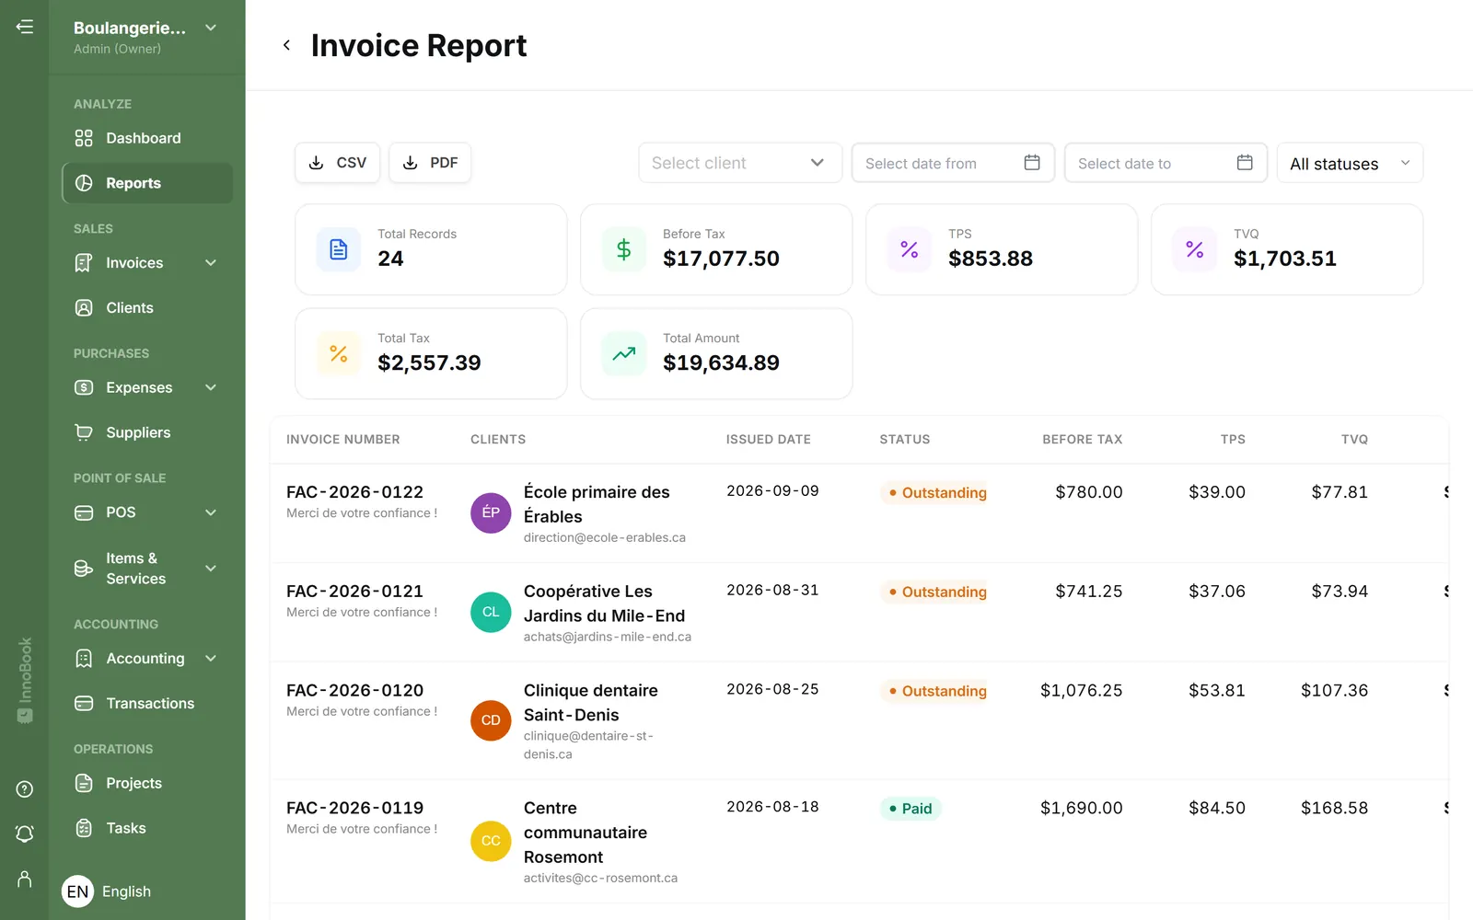Open the Boulangerie company switcher
Viewport: 1473px width, 920px height.
pos(147,37)
